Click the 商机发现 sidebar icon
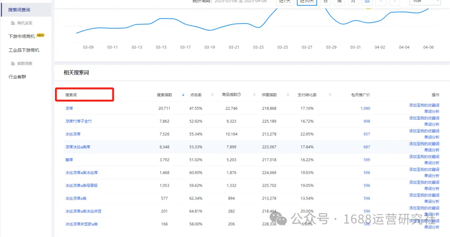 coord(12,23)
